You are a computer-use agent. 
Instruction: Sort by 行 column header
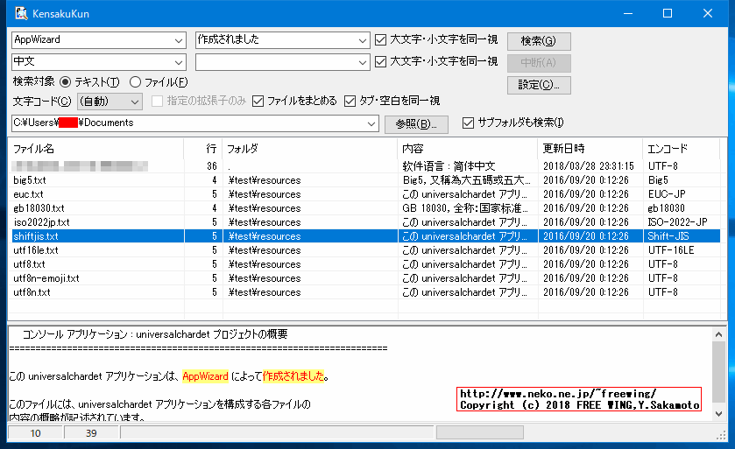[x=203, y=149]
